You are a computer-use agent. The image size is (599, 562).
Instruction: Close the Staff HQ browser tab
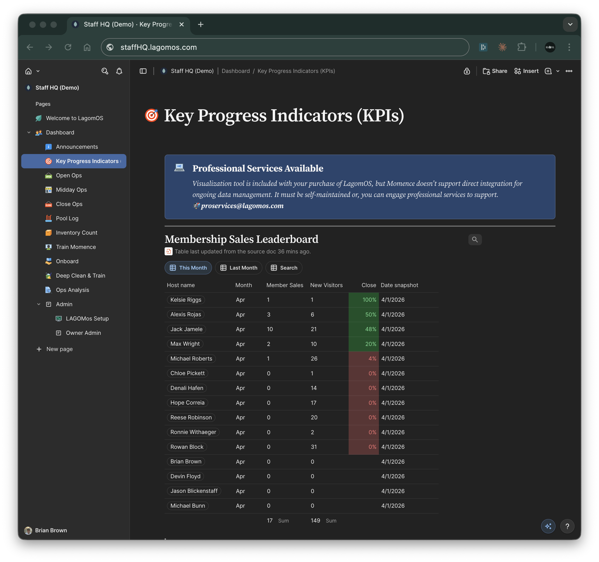click(181, 24)
